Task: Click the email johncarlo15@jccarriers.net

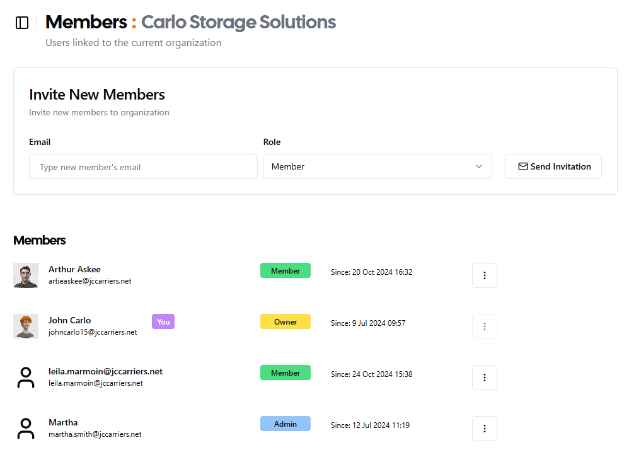Action: 93,332
